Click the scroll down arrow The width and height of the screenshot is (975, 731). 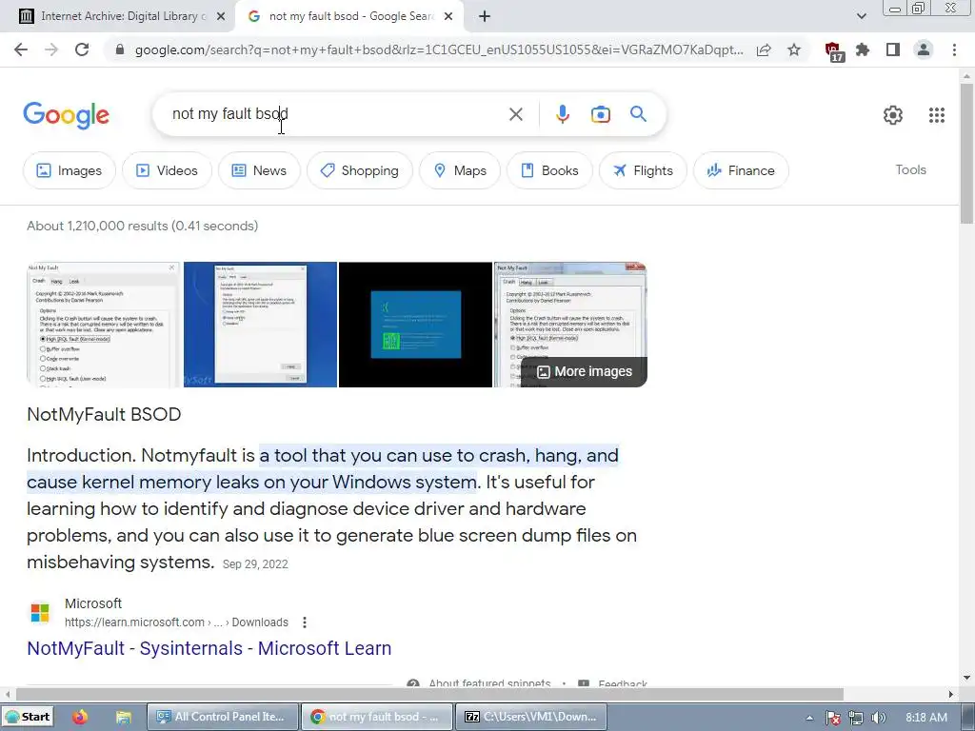pyautogui.click(x=966, y=678)
